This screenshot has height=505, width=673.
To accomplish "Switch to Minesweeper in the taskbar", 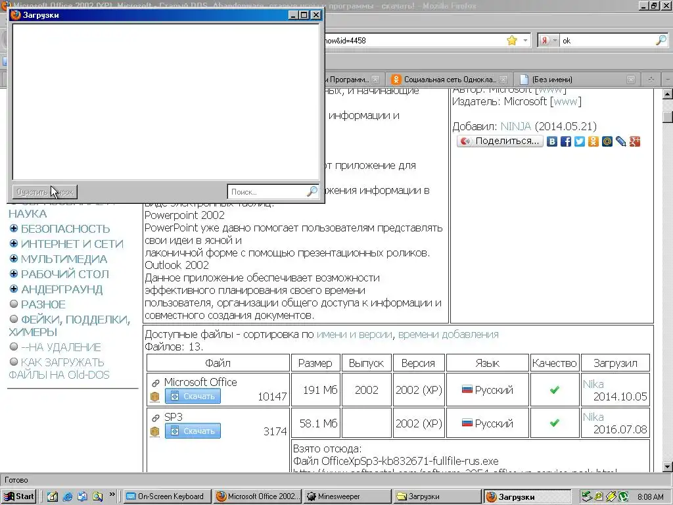I will [348, 496].
